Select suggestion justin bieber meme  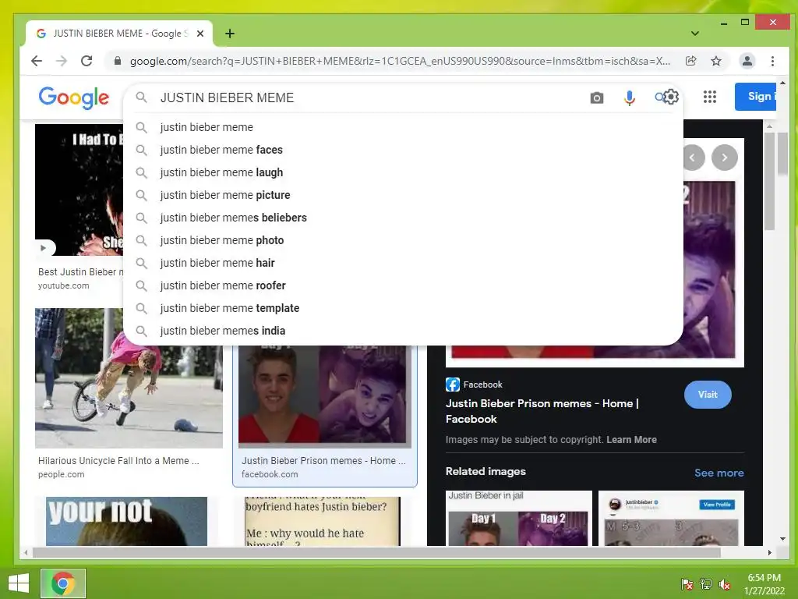pos(403,127)
